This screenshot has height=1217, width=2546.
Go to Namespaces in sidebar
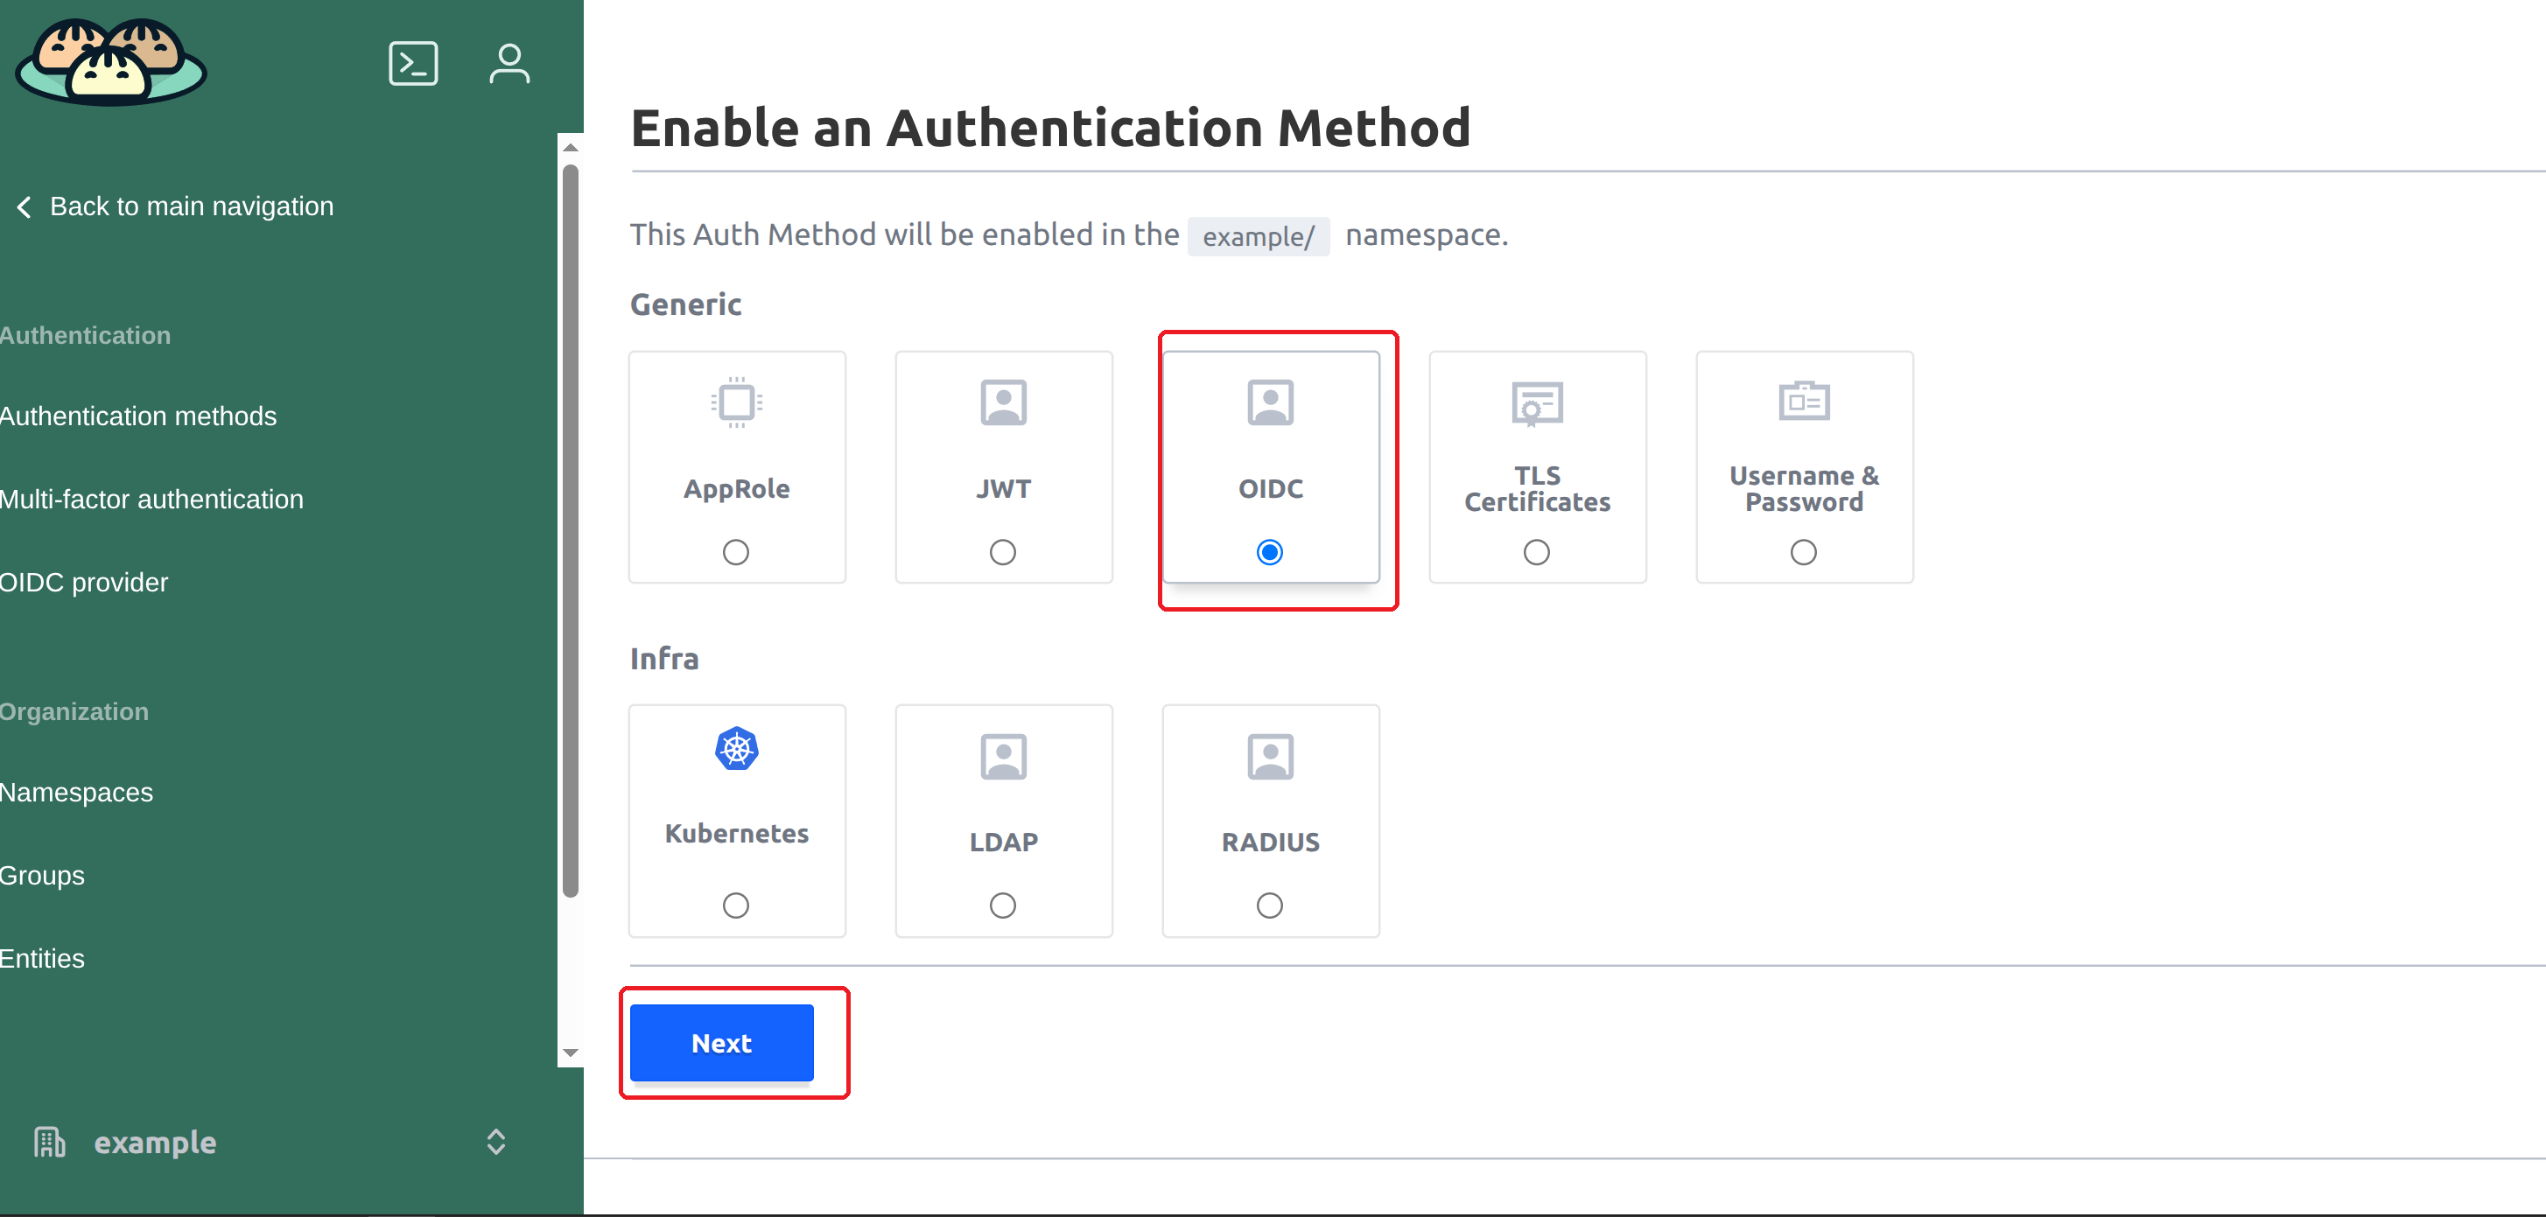[76, 794]
